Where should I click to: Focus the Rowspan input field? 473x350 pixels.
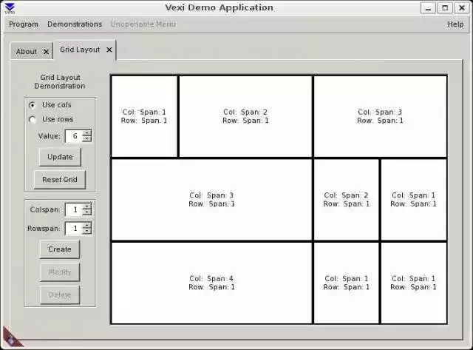coord(73,229)
